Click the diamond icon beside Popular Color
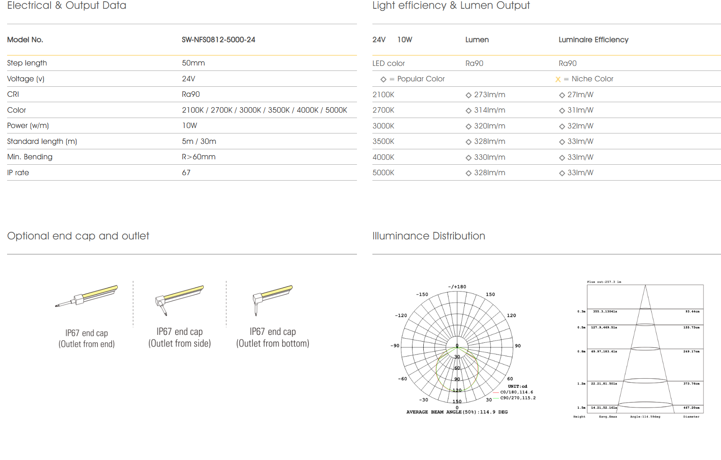The height and width of the screenshot is (460, 721). click(x=383, y=79)
